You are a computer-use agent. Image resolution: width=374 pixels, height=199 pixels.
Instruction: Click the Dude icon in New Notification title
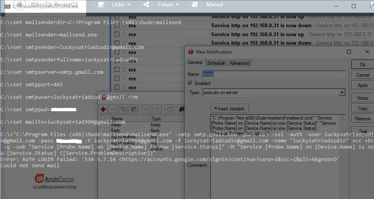(191, 52)
